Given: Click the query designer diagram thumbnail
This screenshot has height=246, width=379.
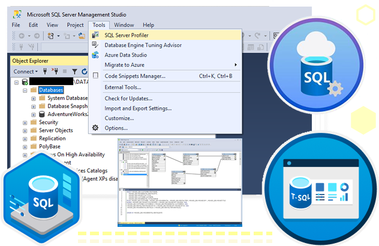Looking at the screenshot, I should coord(180,183).
